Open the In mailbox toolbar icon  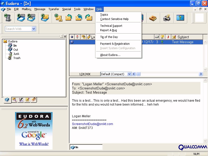pyautogui.click(x=21, y=18)
